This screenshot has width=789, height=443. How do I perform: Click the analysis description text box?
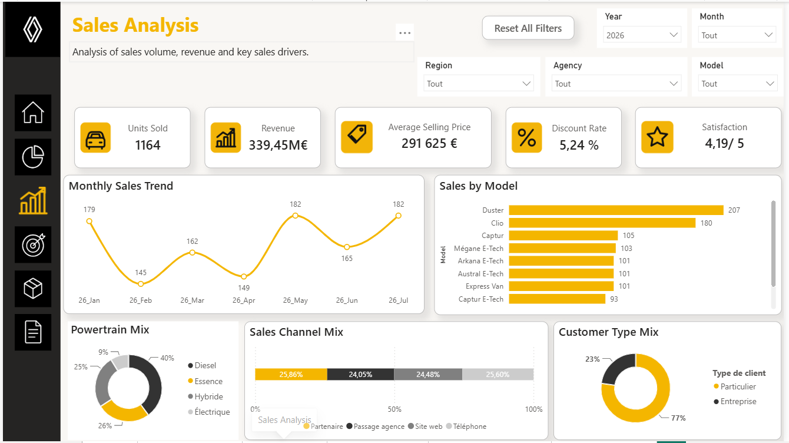pos(241,52)
